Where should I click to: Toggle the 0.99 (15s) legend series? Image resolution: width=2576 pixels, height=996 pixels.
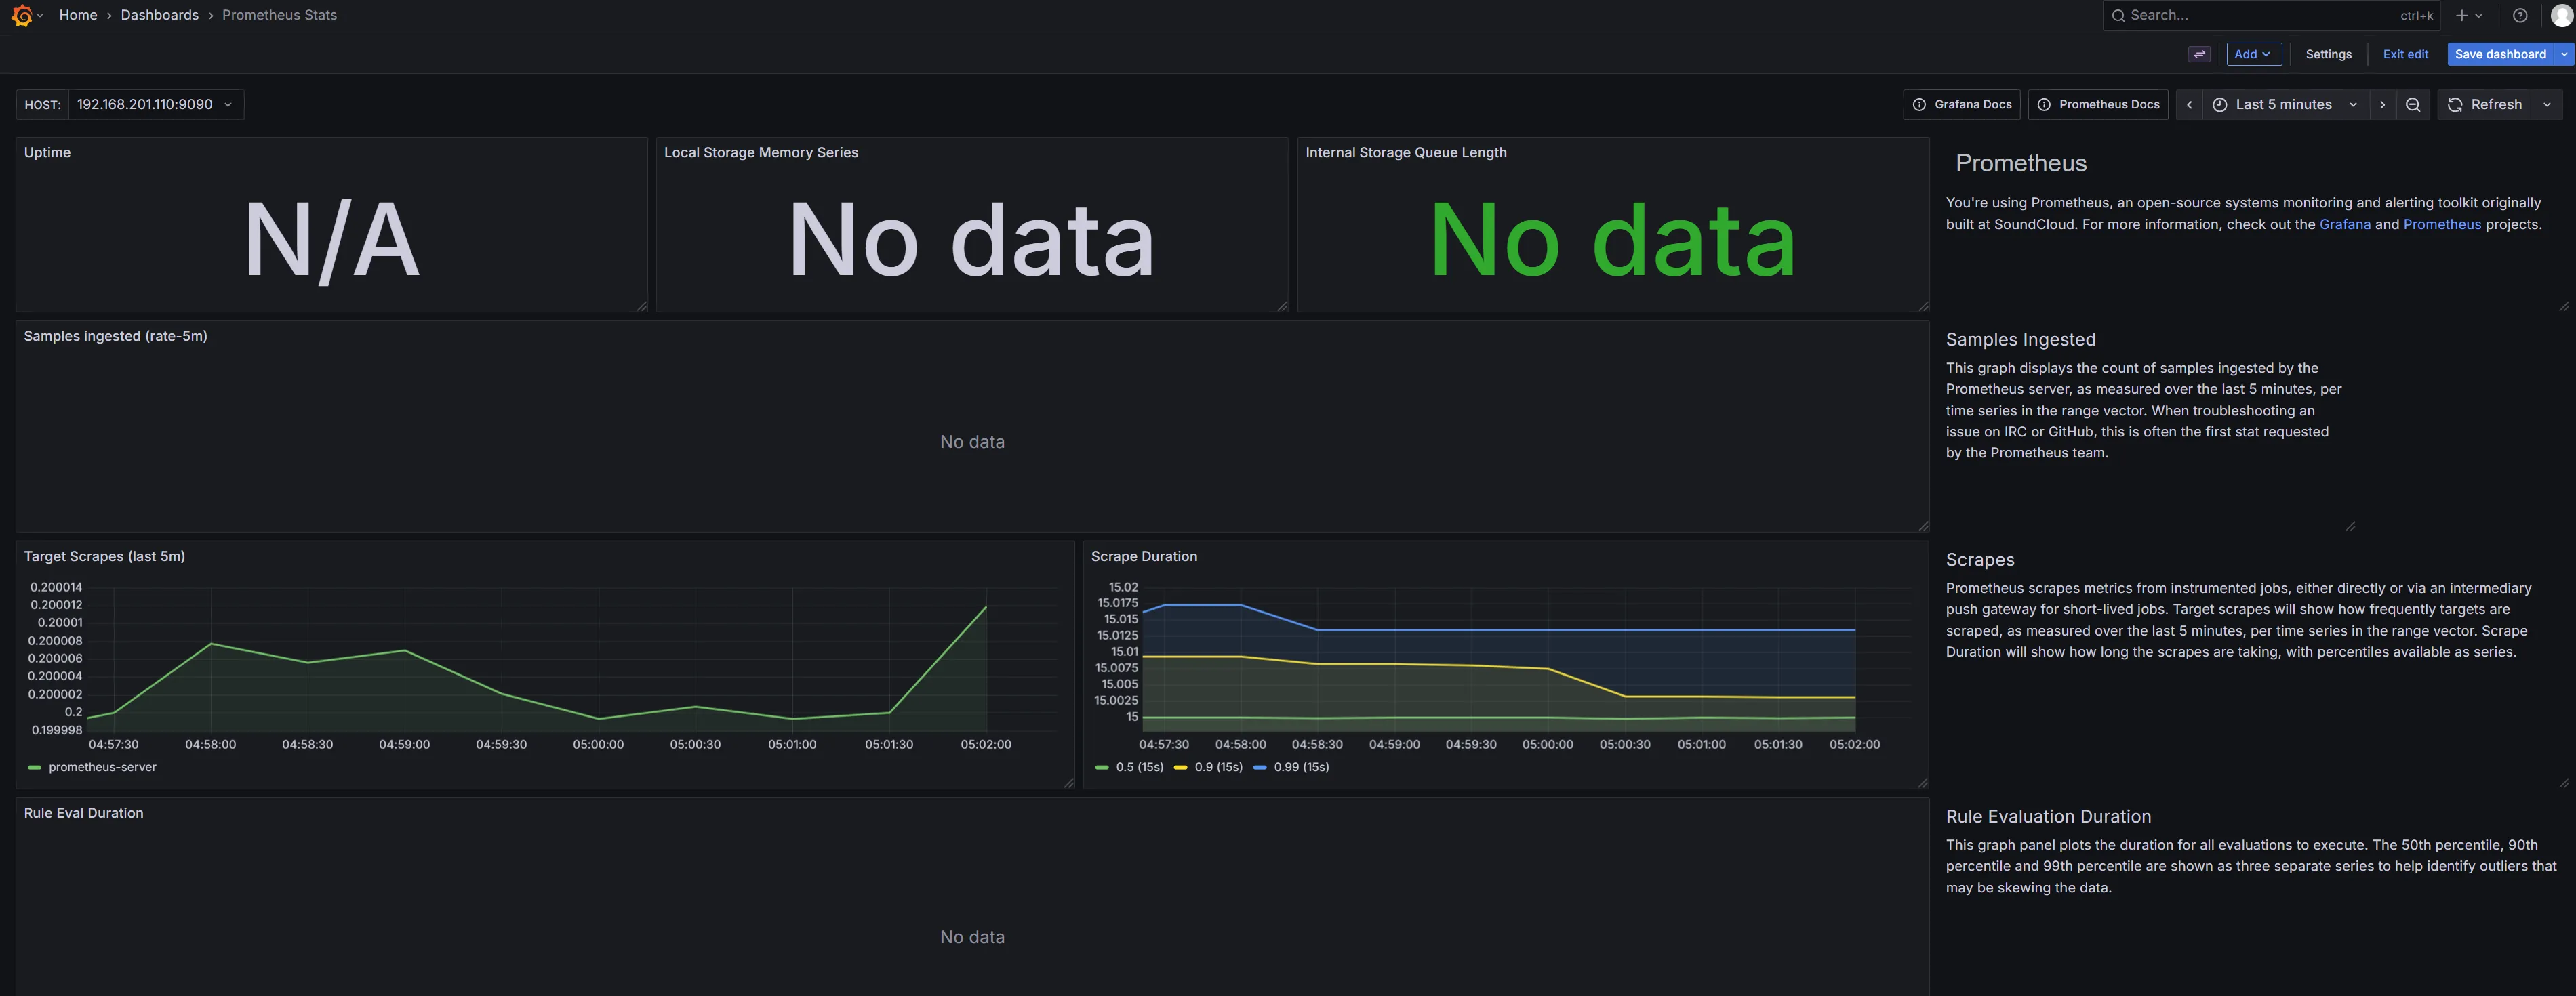(1301, 767)
